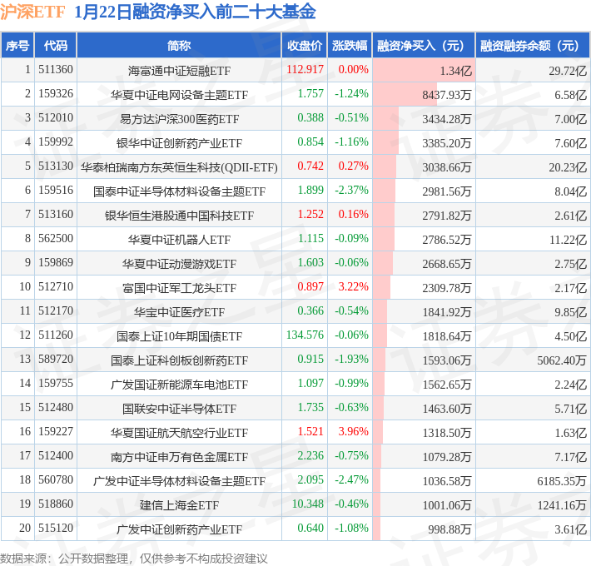The width and height of the screenshot is (591, 566).
Task: Select fund code 159326
Action: 56,94
